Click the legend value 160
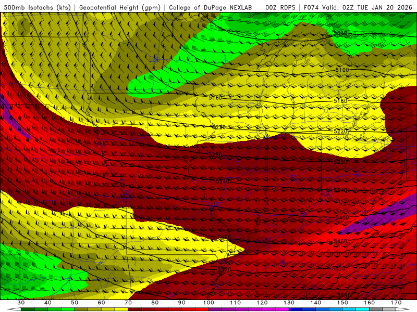417x312 pixels. click(370, 303)
